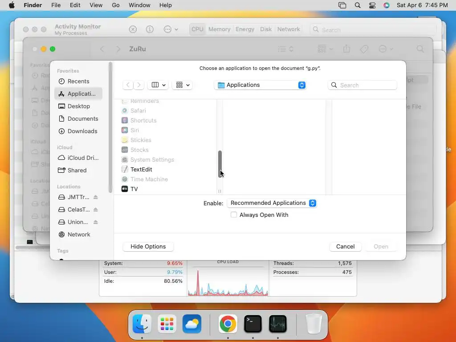Click the column resize handle

[x=220, y=191]
